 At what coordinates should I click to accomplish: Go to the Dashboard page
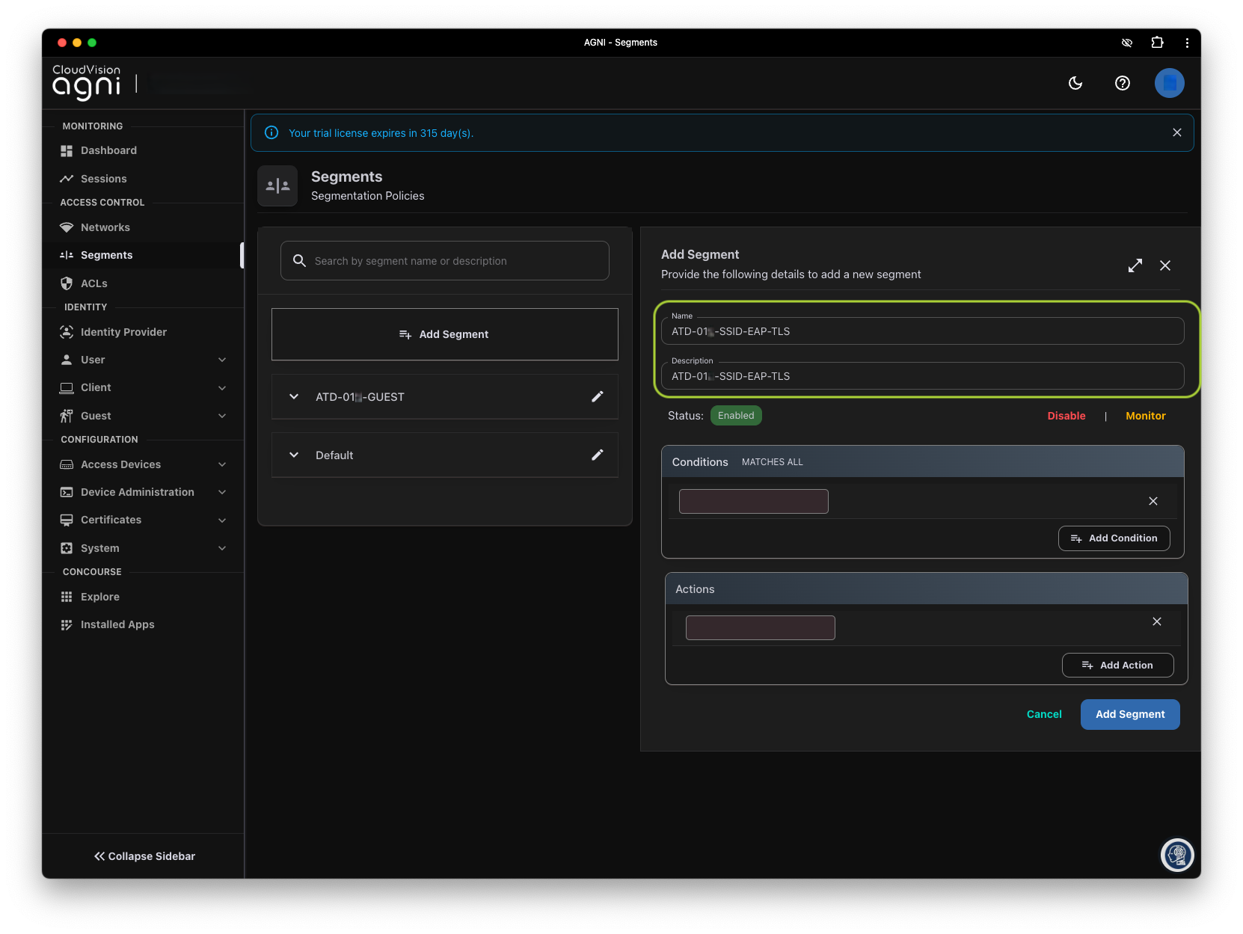108,150
